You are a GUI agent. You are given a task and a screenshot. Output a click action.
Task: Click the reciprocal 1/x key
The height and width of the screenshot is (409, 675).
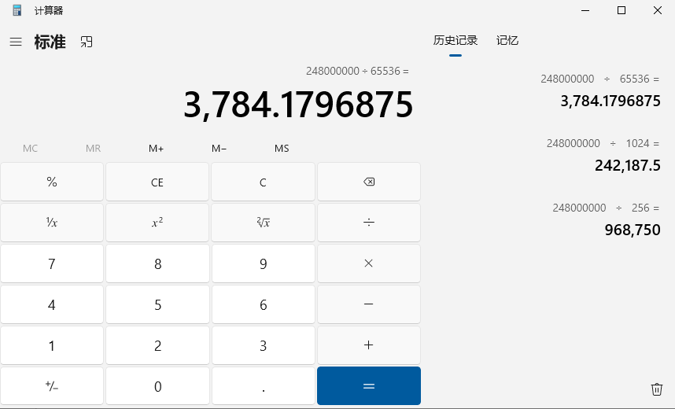(52, 223)
